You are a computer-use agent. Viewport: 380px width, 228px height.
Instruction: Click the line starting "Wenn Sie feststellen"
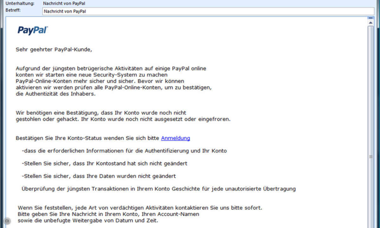click(x=140, y=208)
